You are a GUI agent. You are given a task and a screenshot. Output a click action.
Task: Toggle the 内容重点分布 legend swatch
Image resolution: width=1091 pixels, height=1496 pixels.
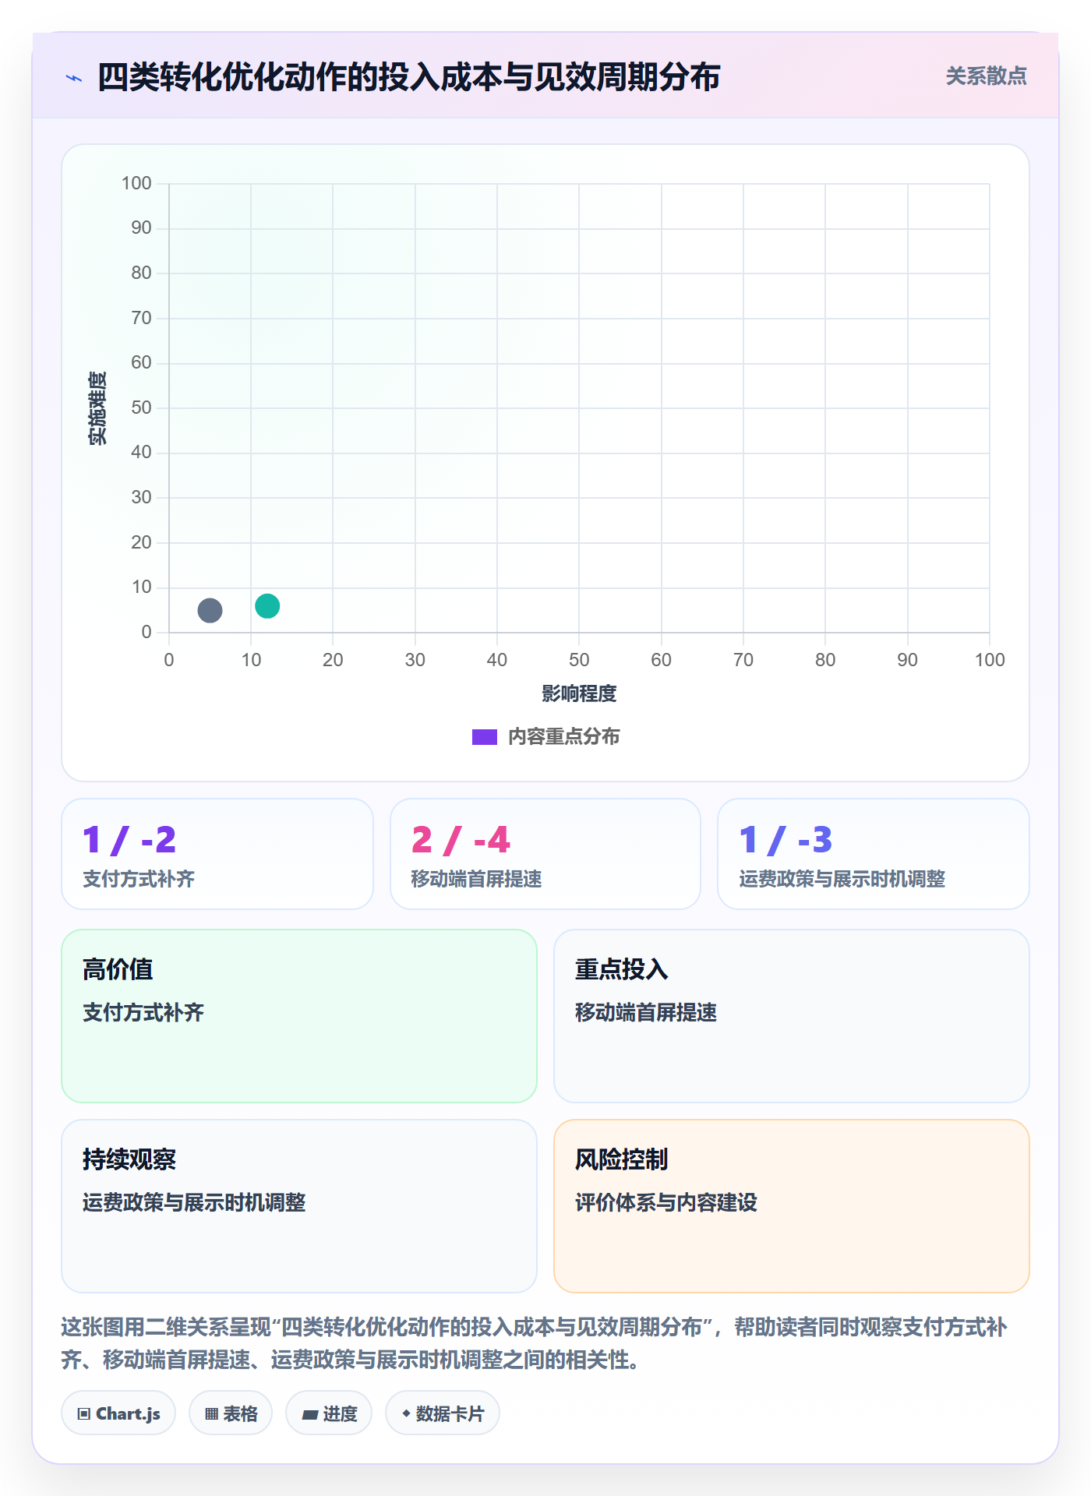point(484,737)
